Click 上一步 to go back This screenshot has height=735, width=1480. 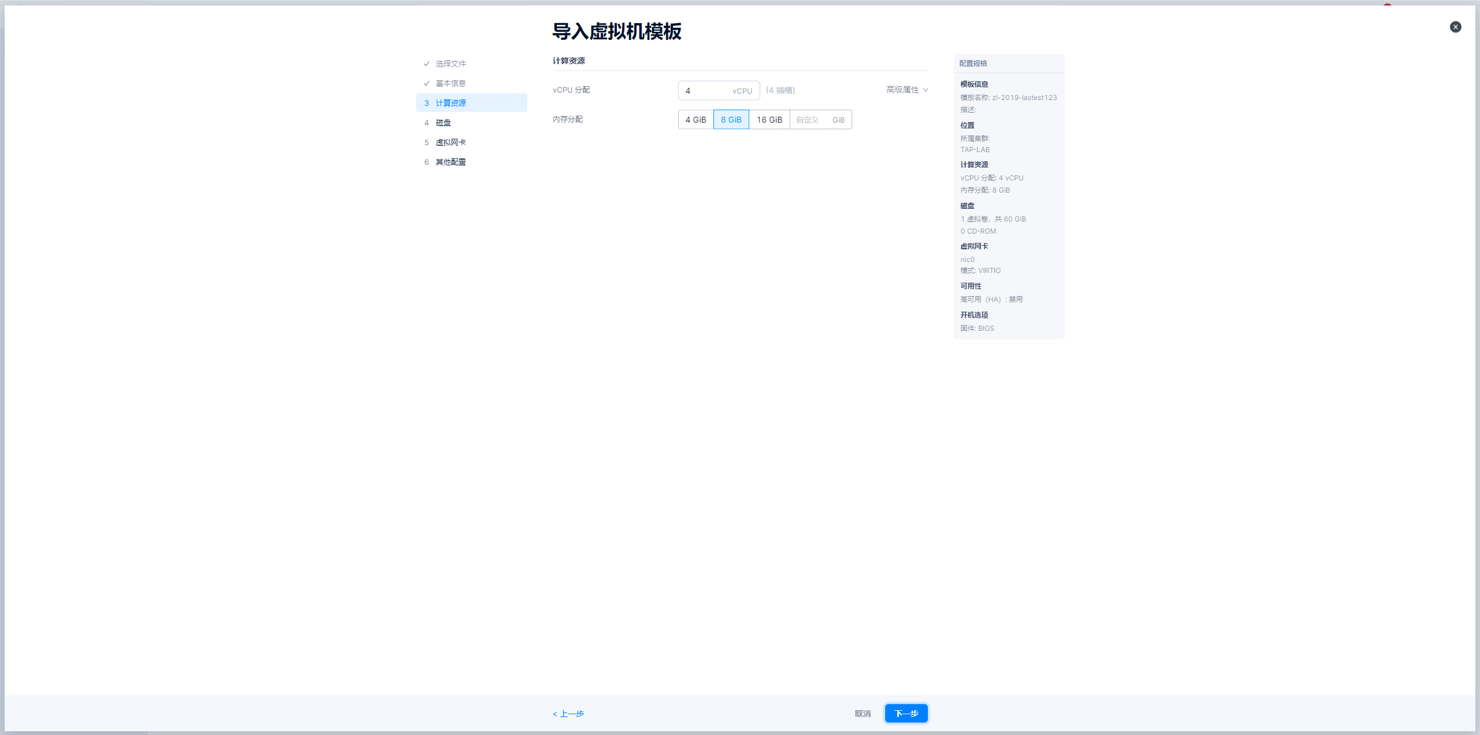pos(568,714)
